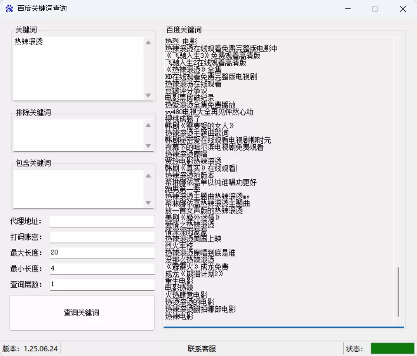Image resolution: width=417 pixels, height=356 pixels.
Task: Click the keyword entry 热辣滚烫 in 关键词 box
Action: [29, 41]
